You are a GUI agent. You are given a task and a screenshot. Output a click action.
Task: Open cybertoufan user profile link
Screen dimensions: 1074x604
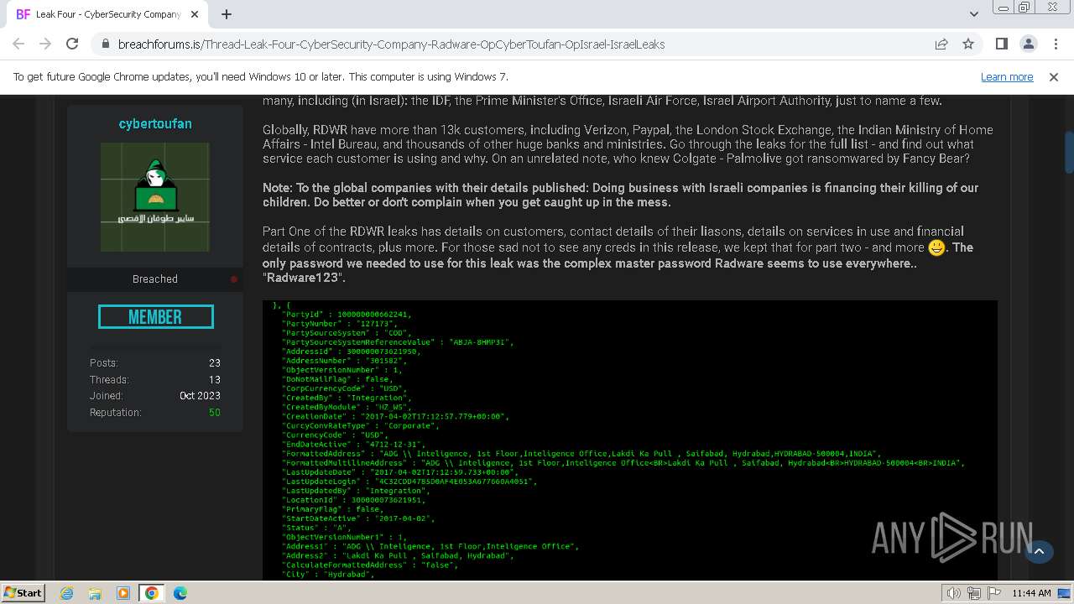coord(155,123)
